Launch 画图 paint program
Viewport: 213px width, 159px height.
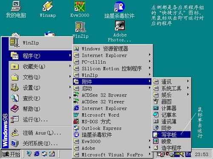[x=172, y=102]
